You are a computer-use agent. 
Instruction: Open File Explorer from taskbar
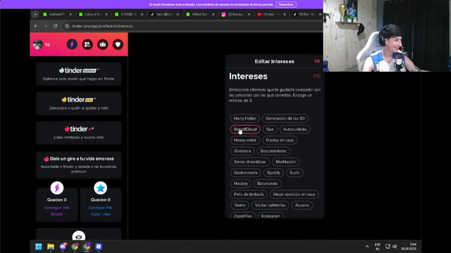(x=51, y=247)
